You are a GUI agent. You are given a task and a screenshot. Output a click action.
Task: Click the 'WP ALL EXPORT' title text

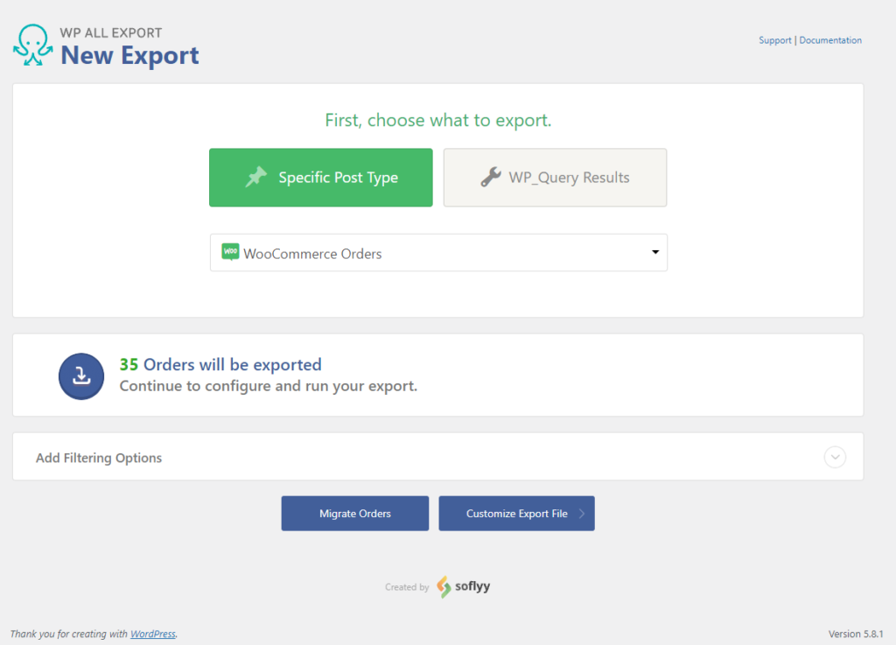coord(111,32)
